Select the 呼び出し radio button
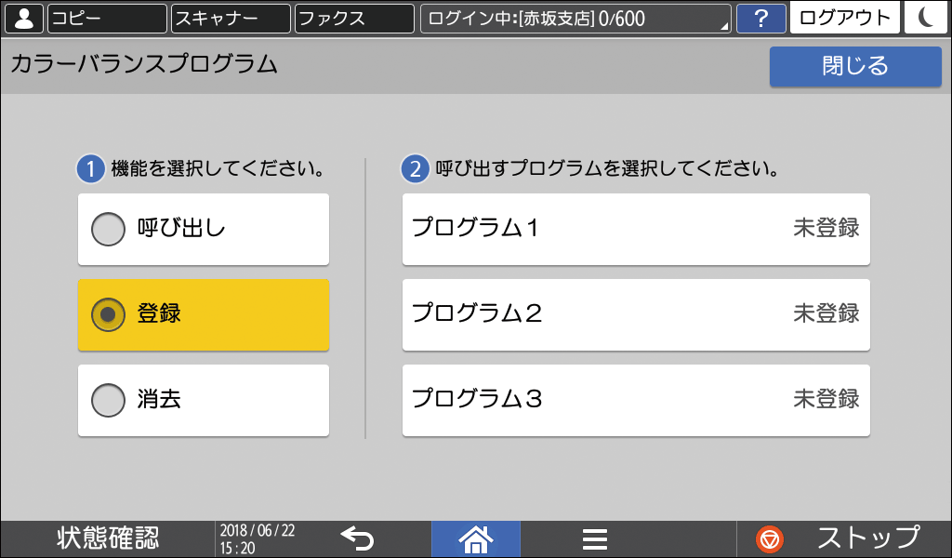This screenshot has width=952, height=558. pyautogui.click(x=203, y=229)
